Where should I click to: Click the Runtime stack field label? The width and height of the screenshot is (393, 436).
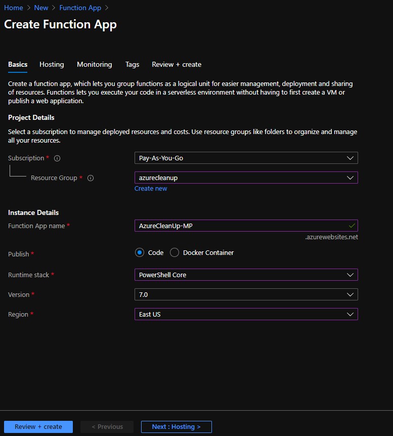point(28,275)
